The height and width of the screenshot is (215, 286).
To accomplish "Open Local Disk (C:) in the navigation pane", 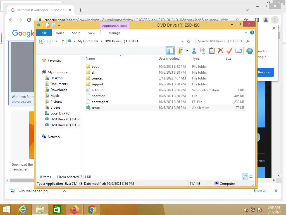I will tap(61, 113).
